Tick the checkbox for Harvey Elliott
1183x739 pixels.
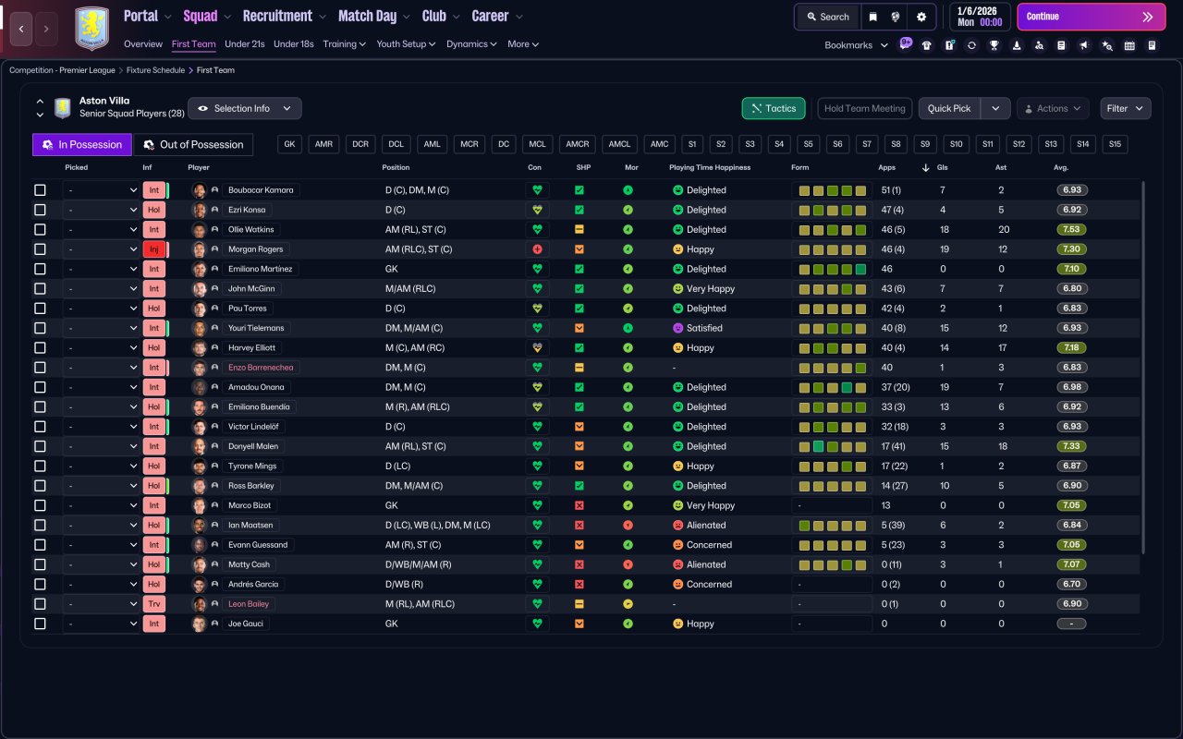coord(40,348)
